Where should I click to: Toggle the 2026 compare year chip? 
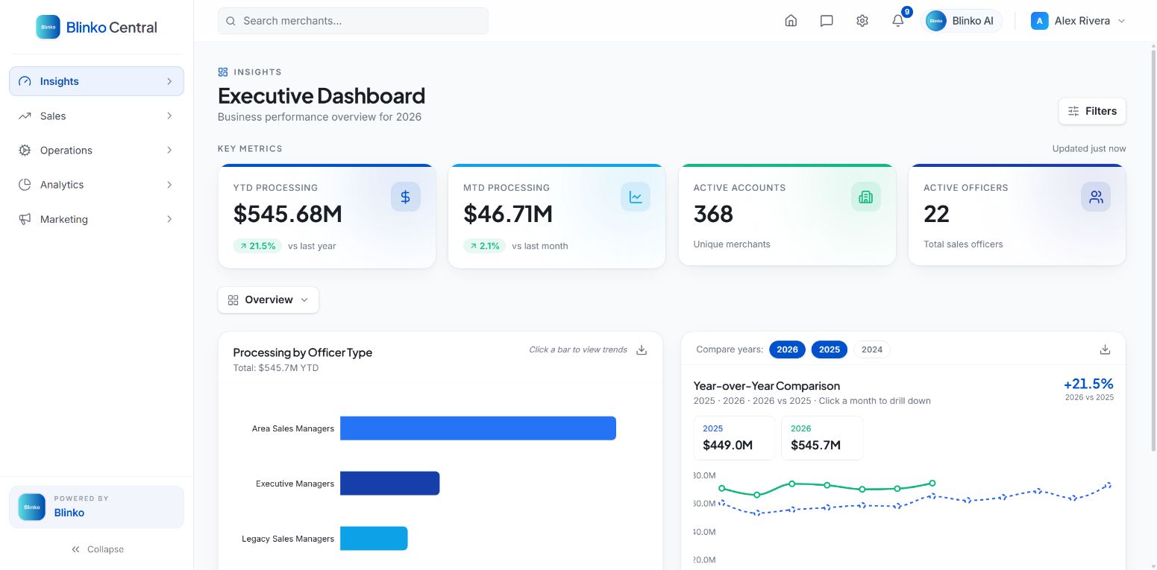787,349
